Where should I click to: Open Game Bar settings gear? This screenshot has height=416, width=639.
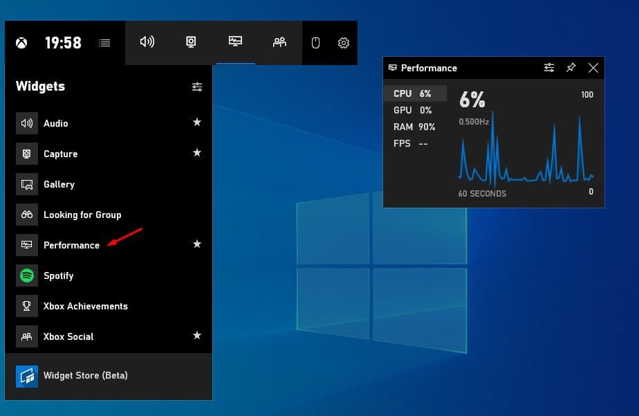click(x=344, y=43)
